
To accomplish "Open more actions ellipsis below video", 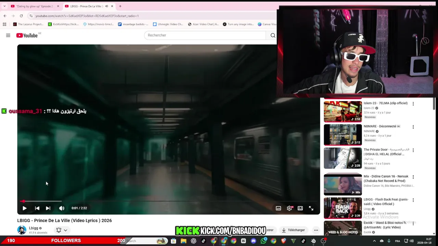I will [316, 230].
